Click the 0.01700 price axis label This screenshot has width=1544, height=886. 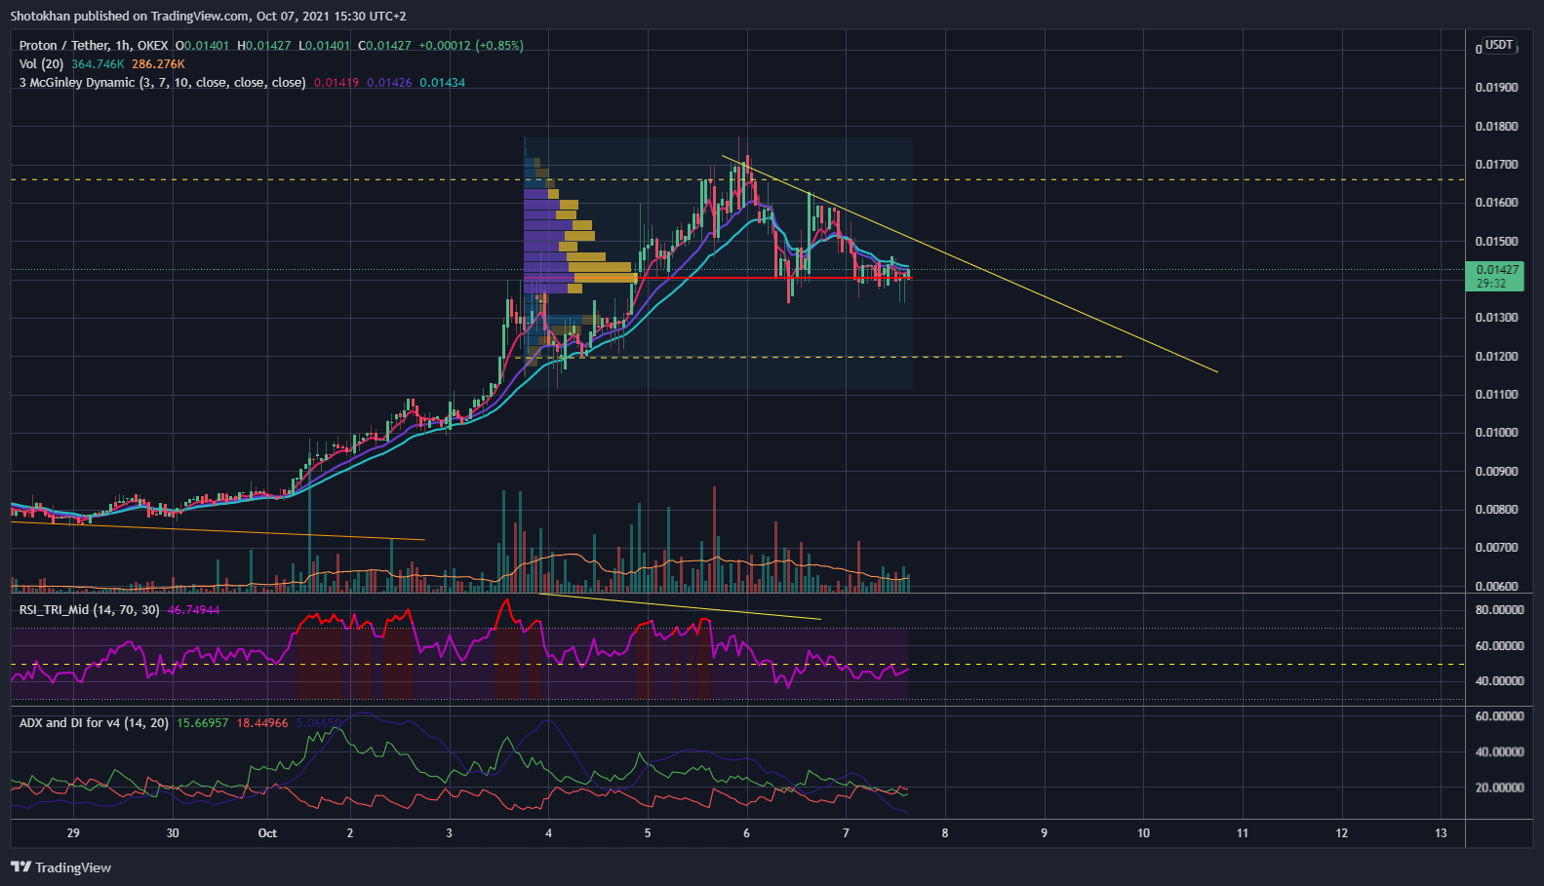(1496, 164)
